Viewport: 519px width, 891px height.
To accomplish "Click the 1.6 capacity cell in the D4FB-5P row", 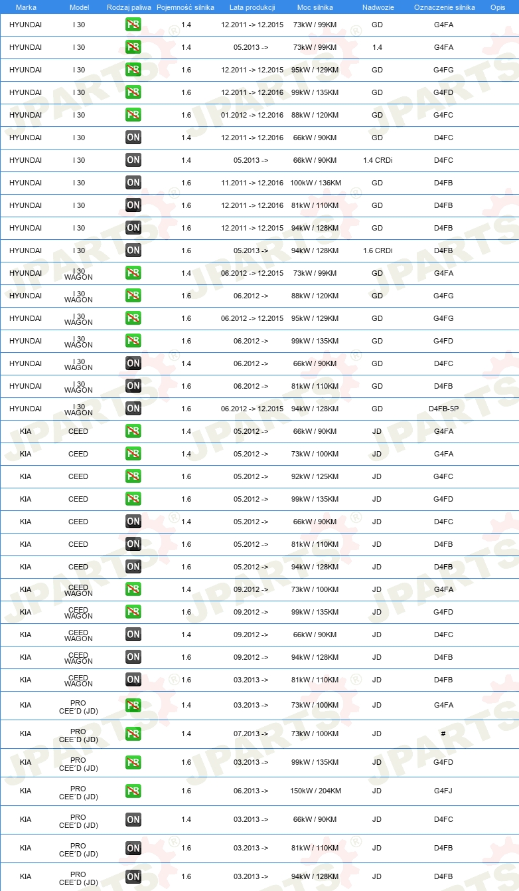I will tap(186, 409).
